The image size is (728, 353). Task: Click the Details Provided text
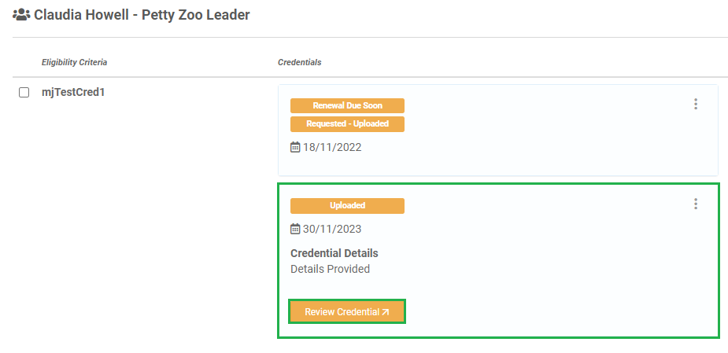(330, 269)
